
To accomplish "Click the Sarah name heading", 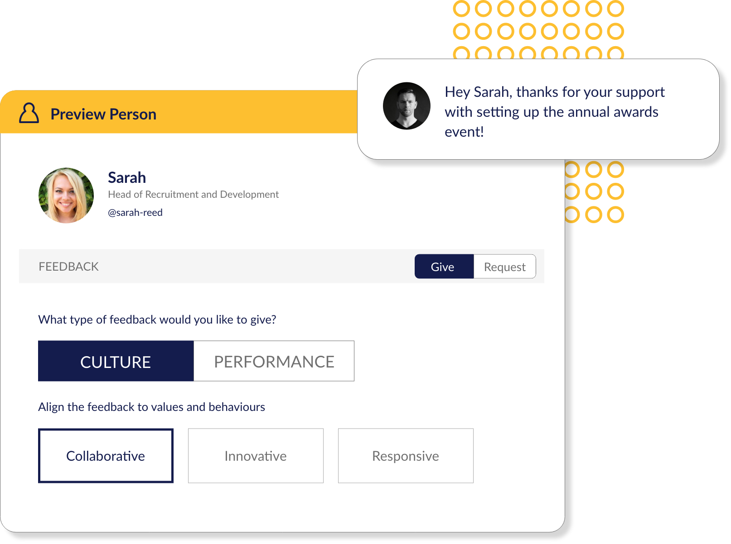I will click(127, 177).
